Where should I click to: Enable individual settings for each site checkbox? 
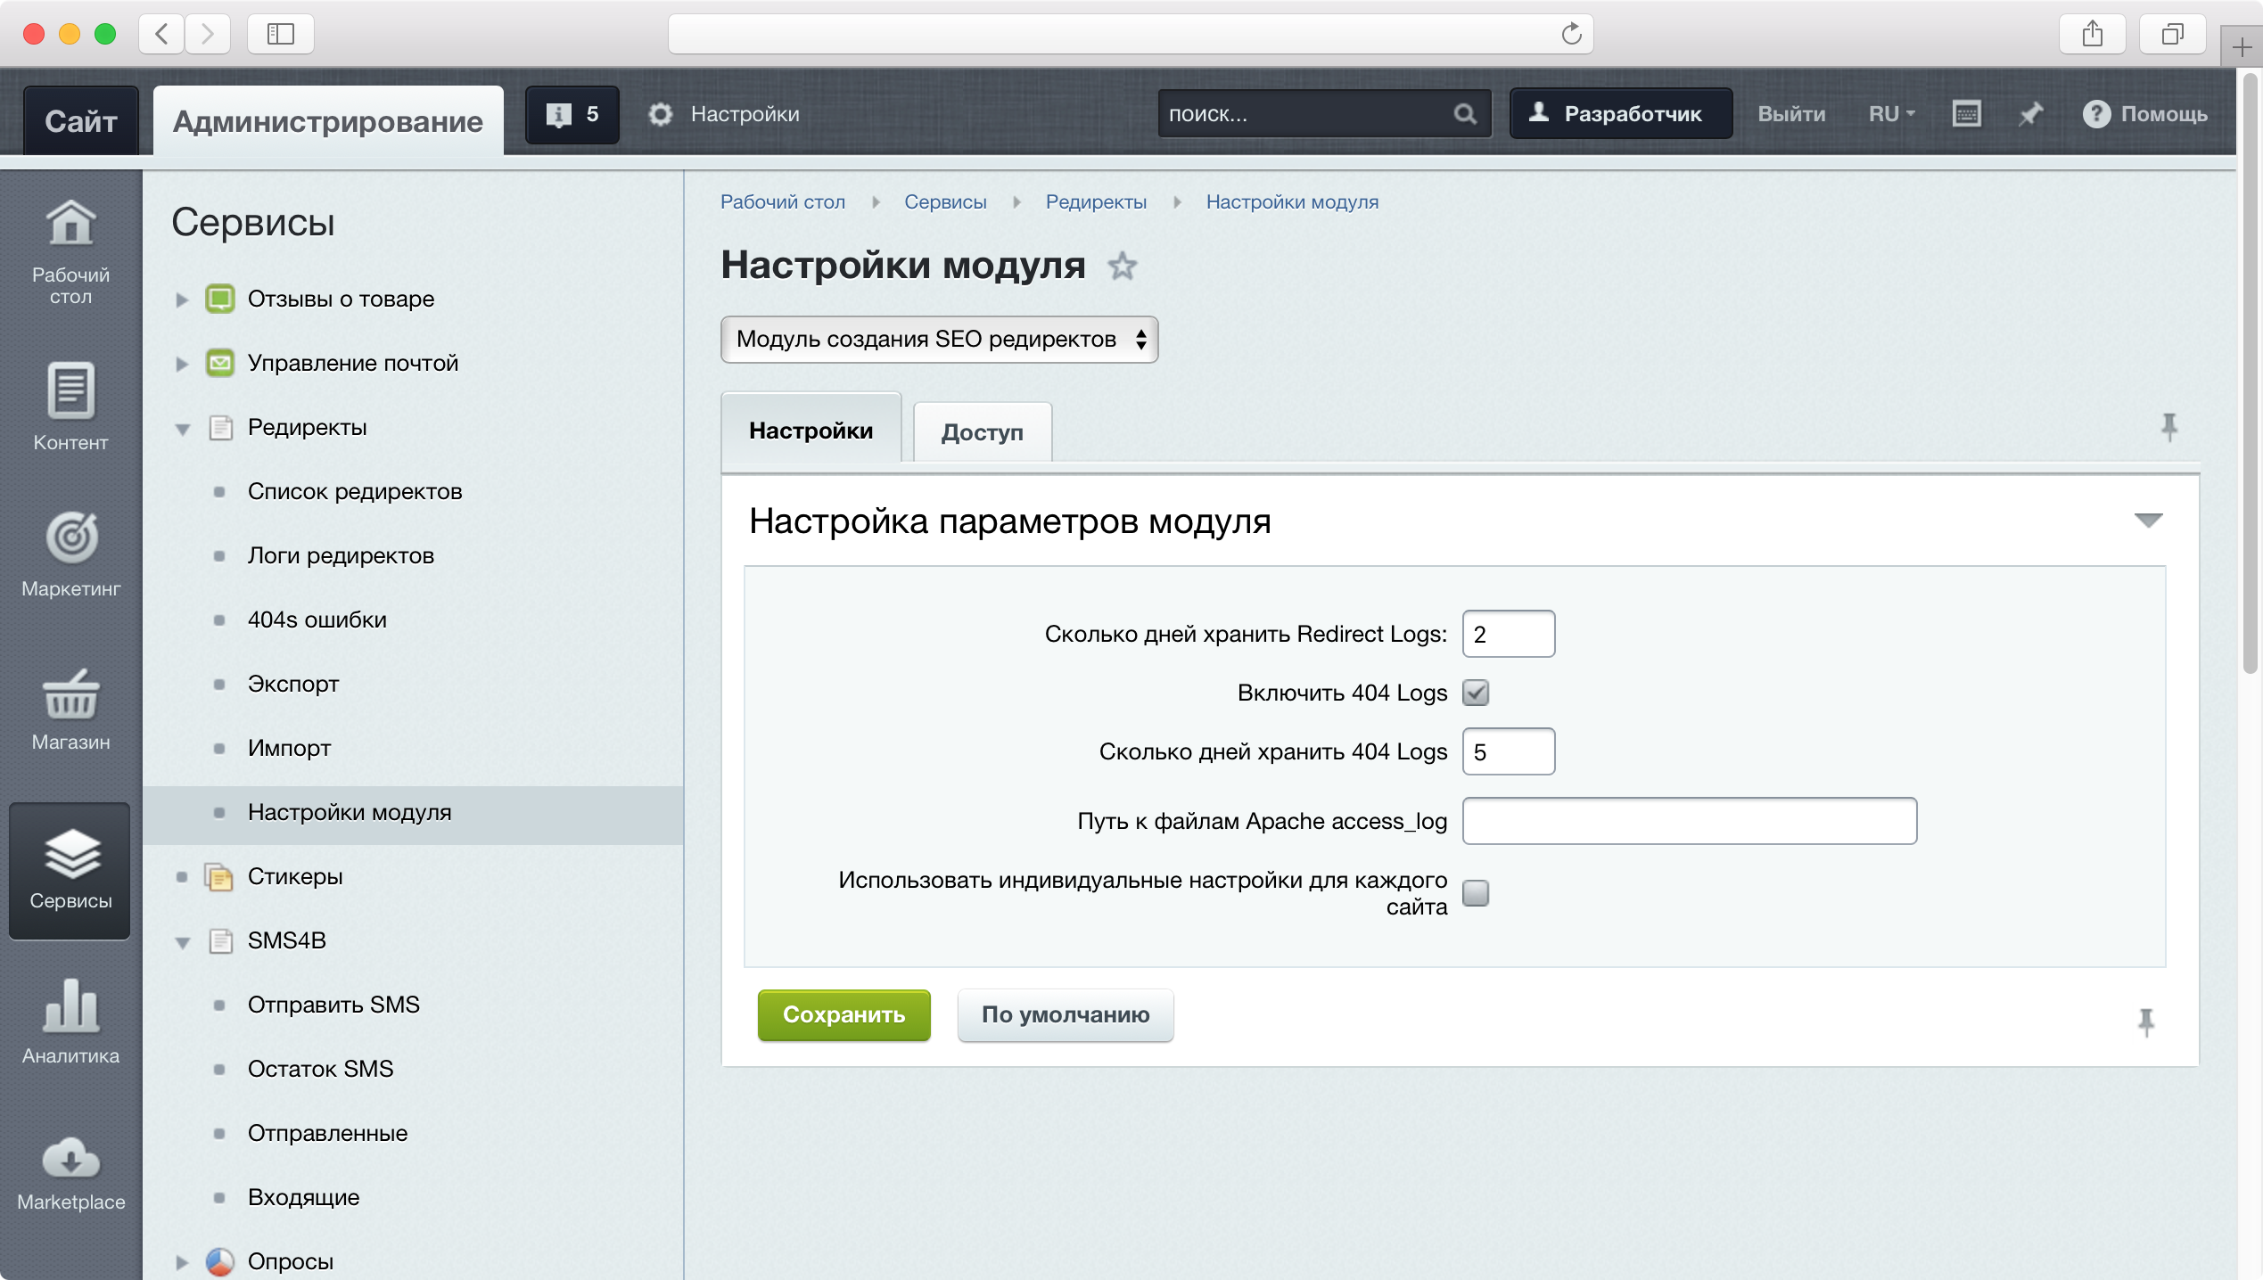coord(1476,892)
